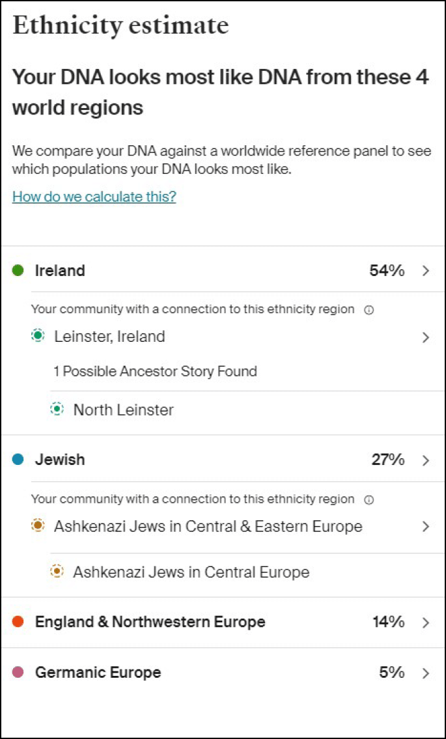Click the blue Jewish region dot
Image resolution: width=446 pixels, height=739 pixels.
(18, 460)
